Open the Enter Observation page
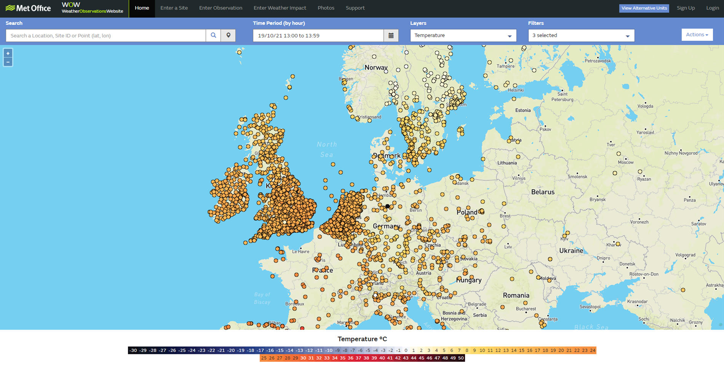Viewport: 724px width, 367px height. (221, 8)
